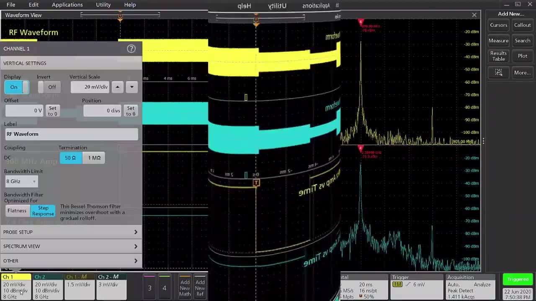Set Offset to 0 button
Screen dimensions: 536x301
coord(52,111)
